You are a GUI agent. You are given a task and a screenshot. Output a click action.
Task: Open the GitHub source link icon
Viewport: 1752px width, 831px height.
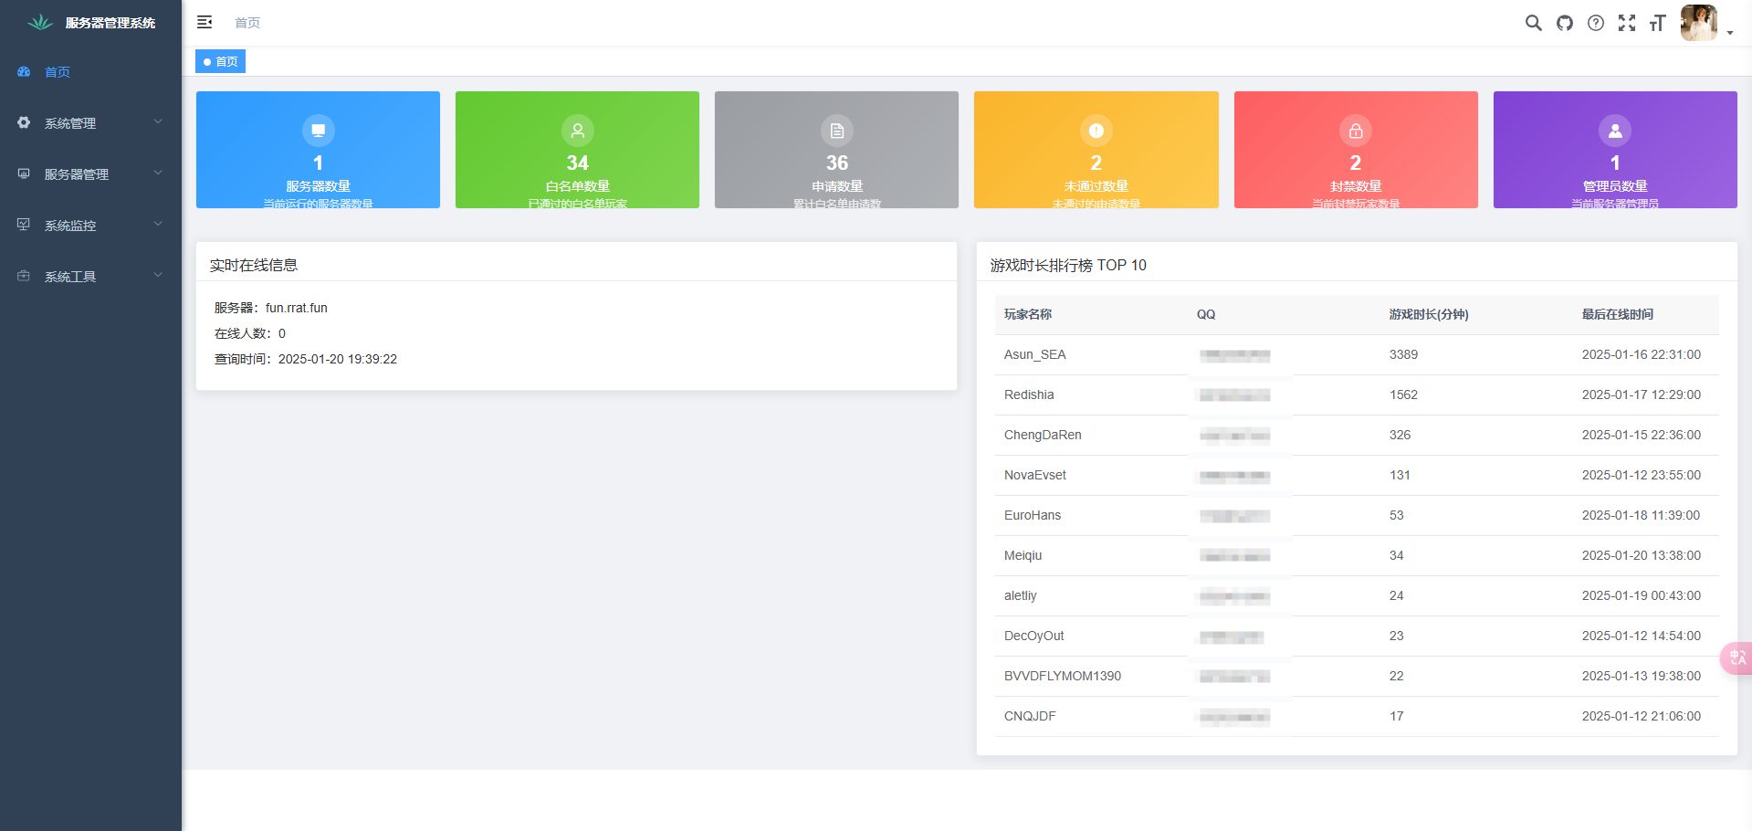pos(1565,23)
